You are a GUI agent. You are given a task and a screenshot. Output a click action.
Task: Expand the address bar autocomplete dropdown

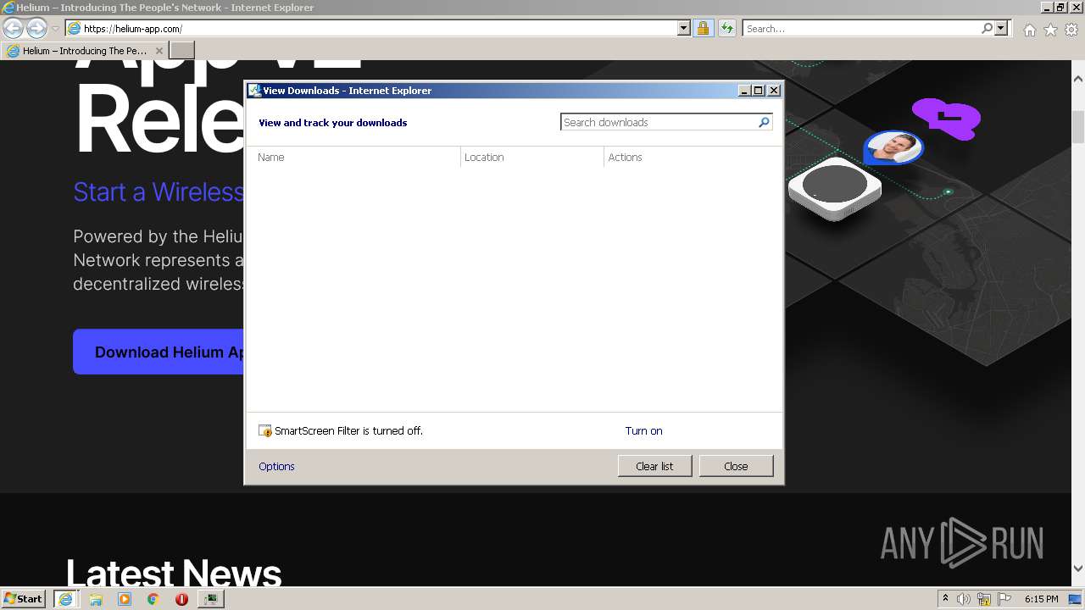[x=684, y=29]
